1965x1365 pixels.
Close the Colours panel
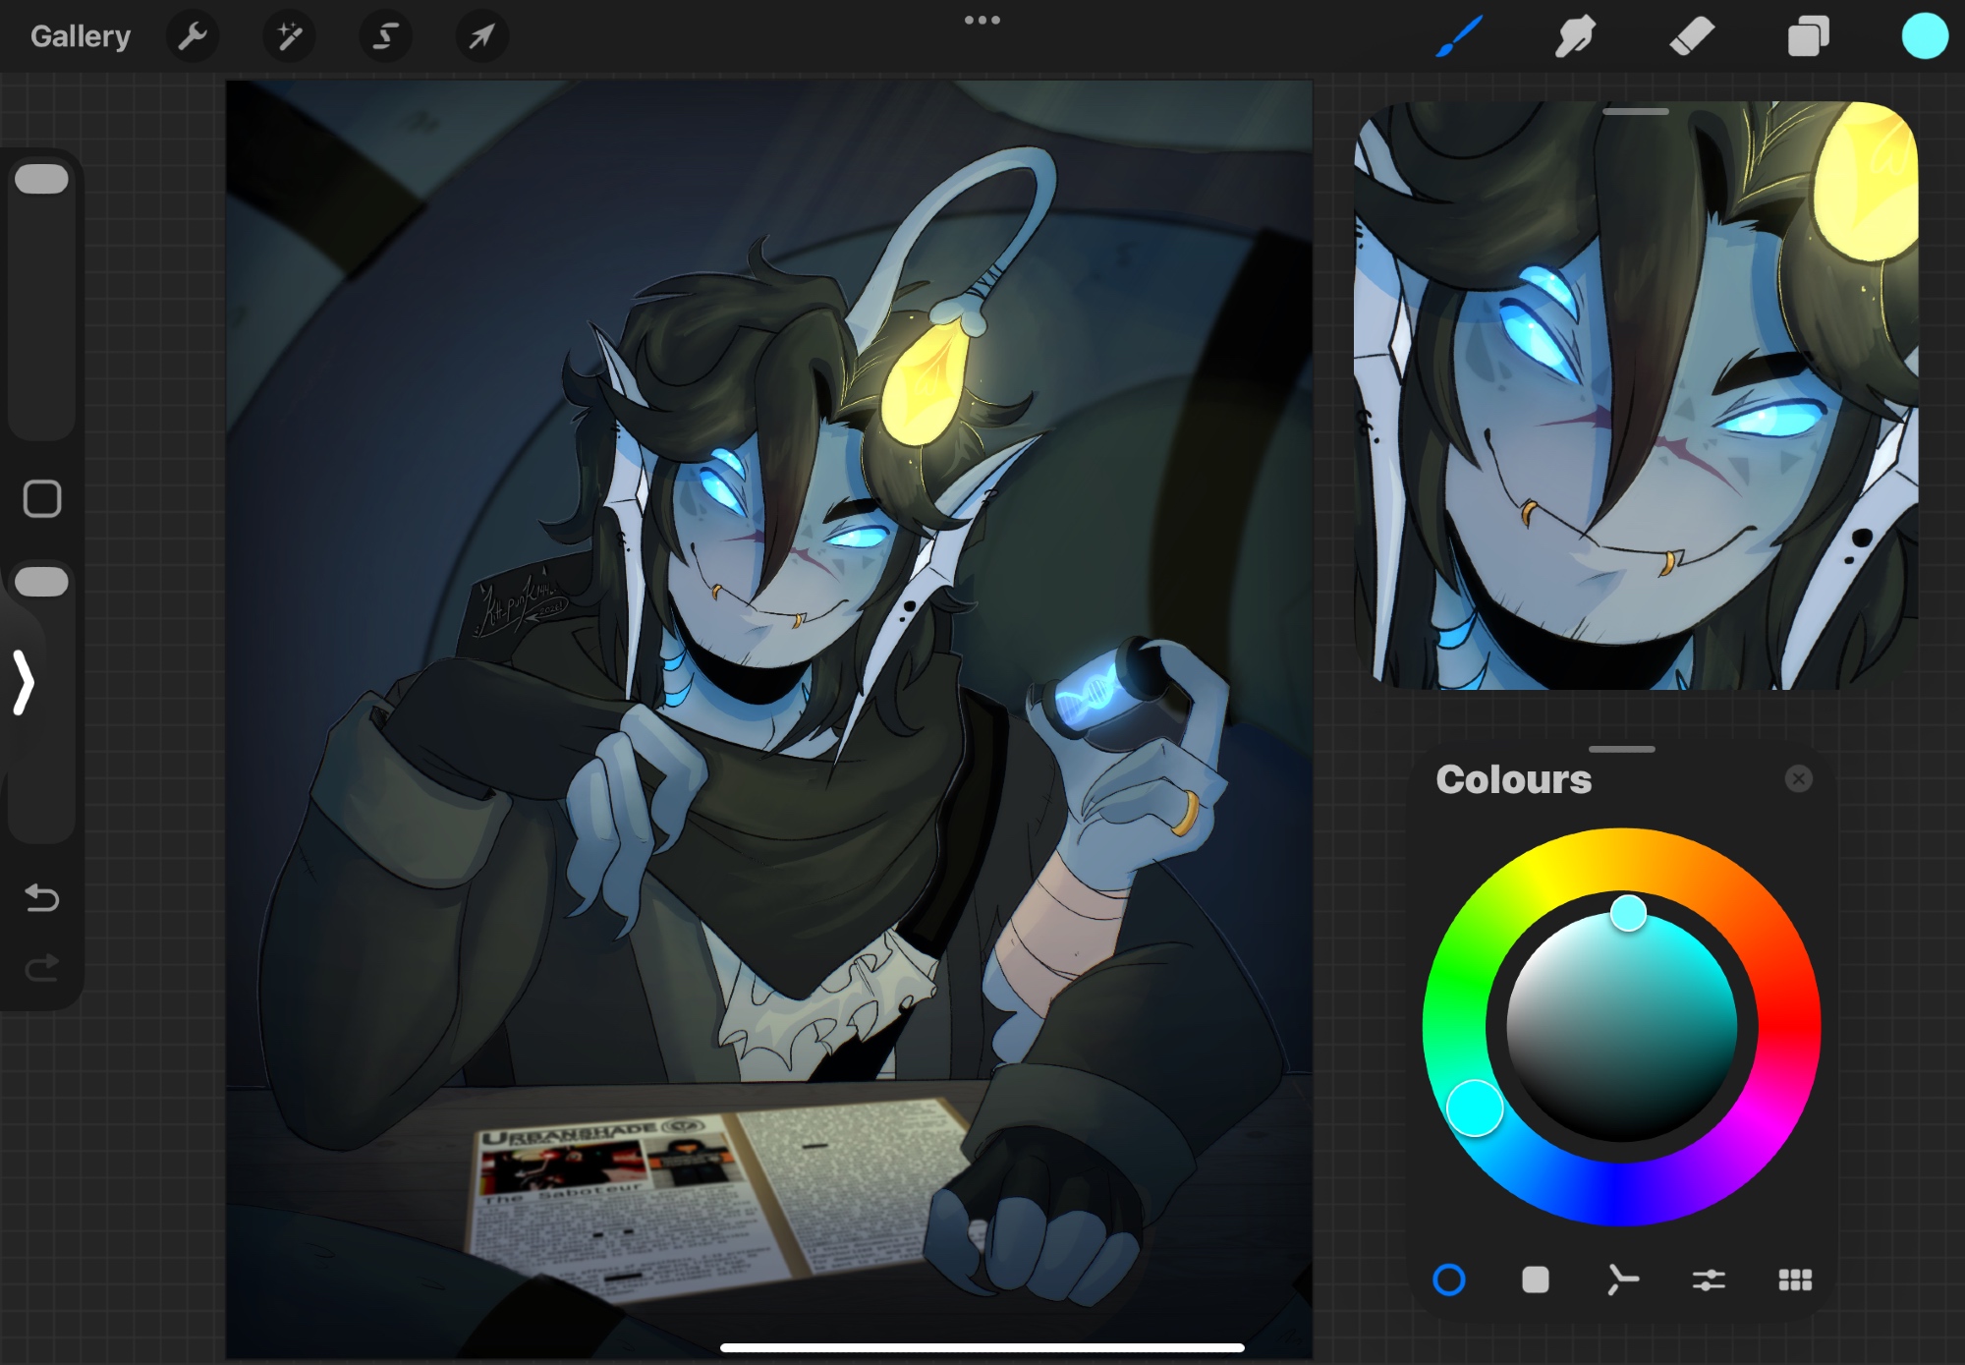pyautogui.click(x=1798, y=779)
